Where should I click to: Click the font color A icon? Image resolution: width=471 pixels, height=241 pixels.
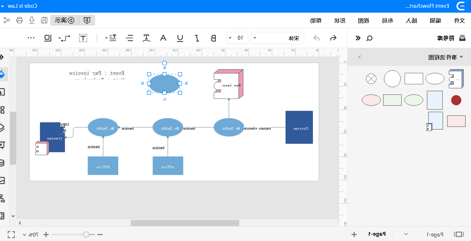(163, 38)
